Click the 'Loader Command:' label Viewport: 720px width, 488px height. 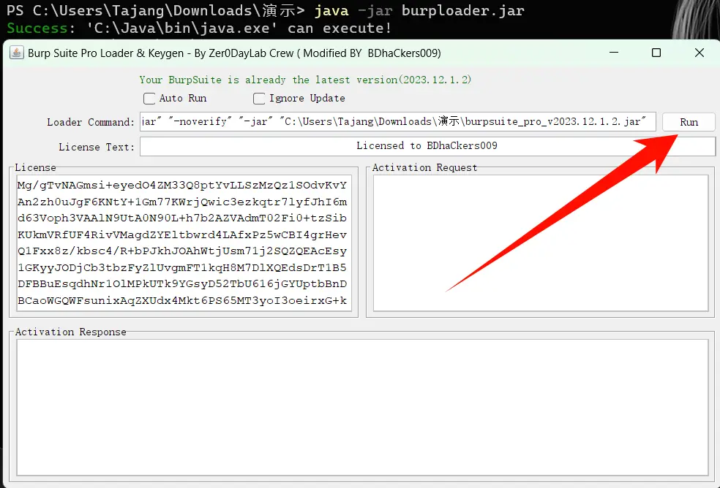(91, 122)
